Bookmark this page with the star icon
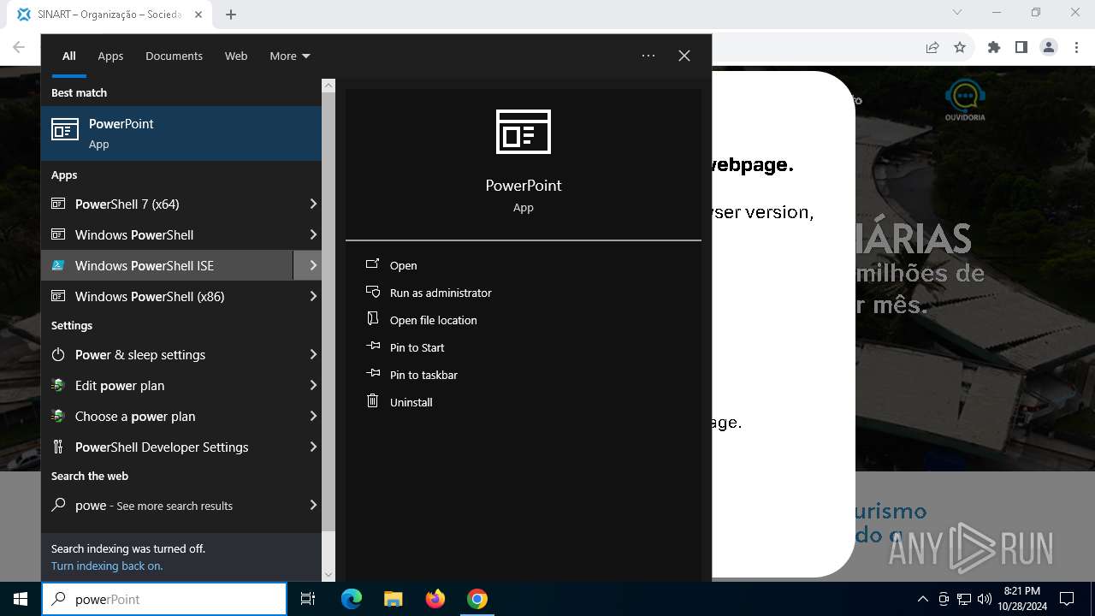 960,48
